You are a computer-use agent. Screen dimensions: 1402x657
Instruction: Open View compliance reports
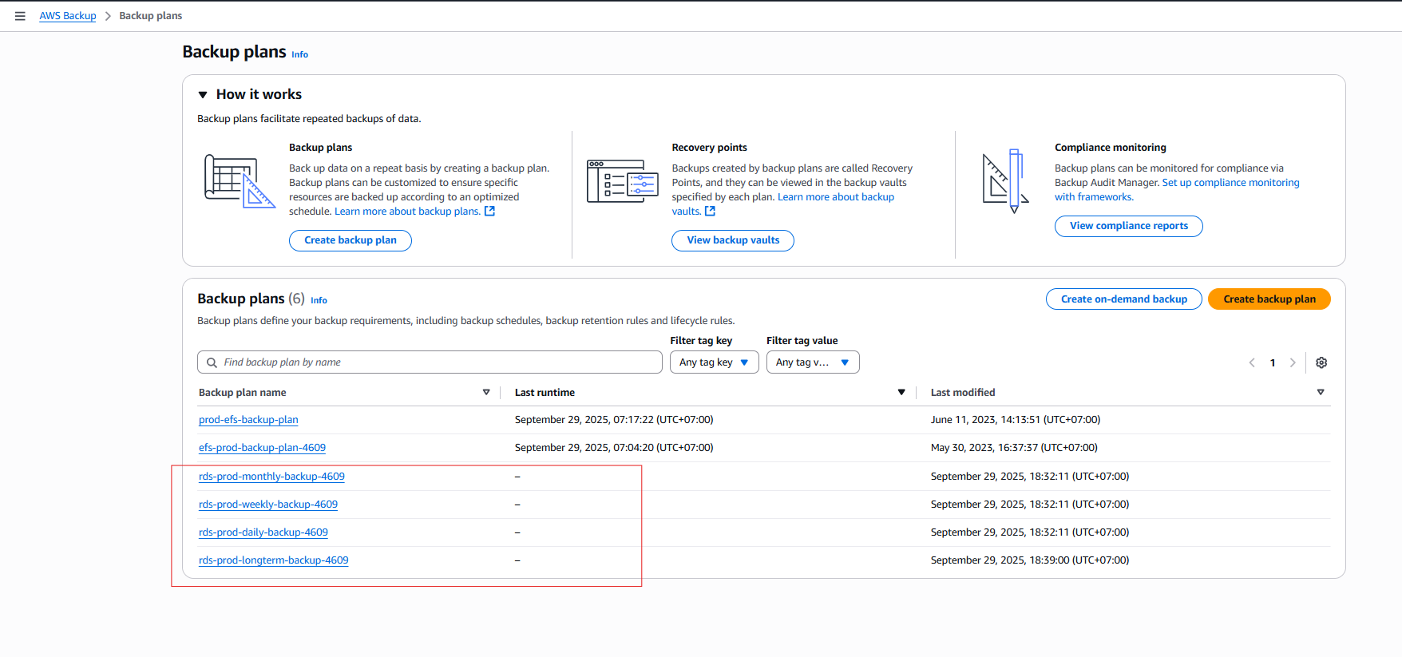coord(1128,226)
